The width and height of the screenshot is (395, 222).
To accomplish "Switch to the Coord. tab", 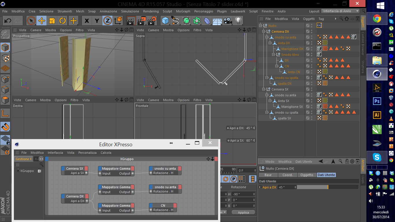I will tap(287, 175).
